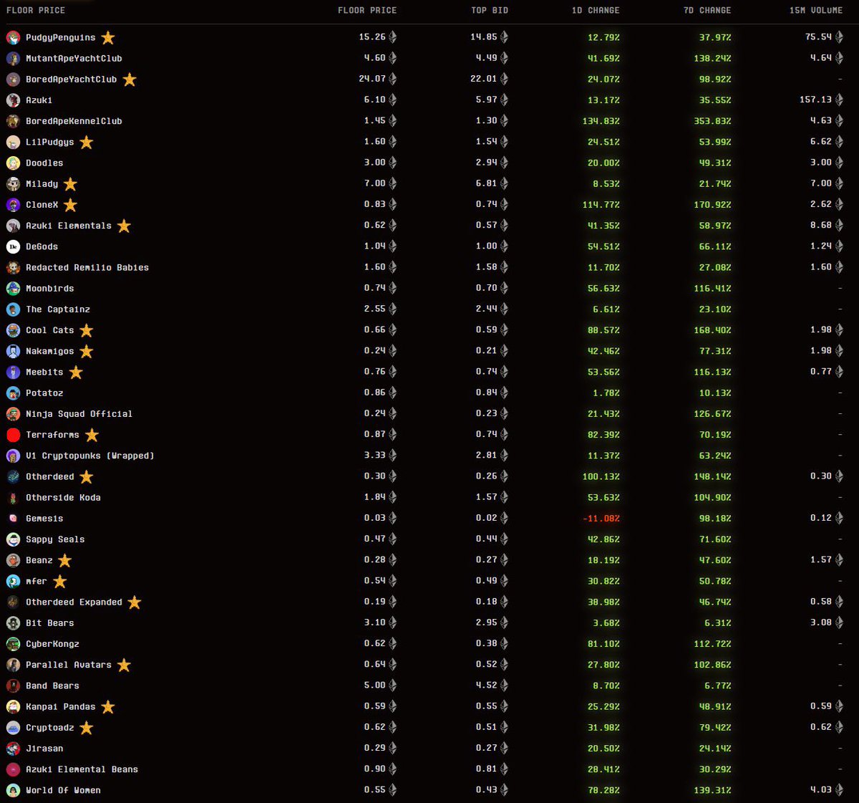The width and height of the screenshot is (859, 803).
Task: Click the Gemesis avatar icon
Action: tap(13, 518)
